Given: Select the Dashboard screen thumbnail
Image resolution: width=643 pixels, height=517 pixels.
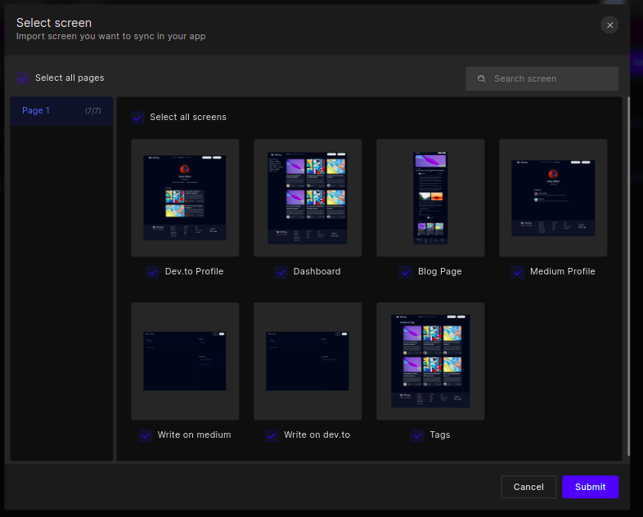Looking at the screenshot, I should click(308, 198).
